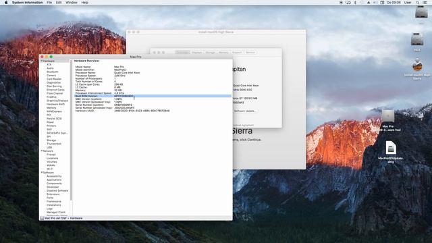Select Thunderbolt in the sidebar
The width and height of the screenshot is (432, 243).
54,144
